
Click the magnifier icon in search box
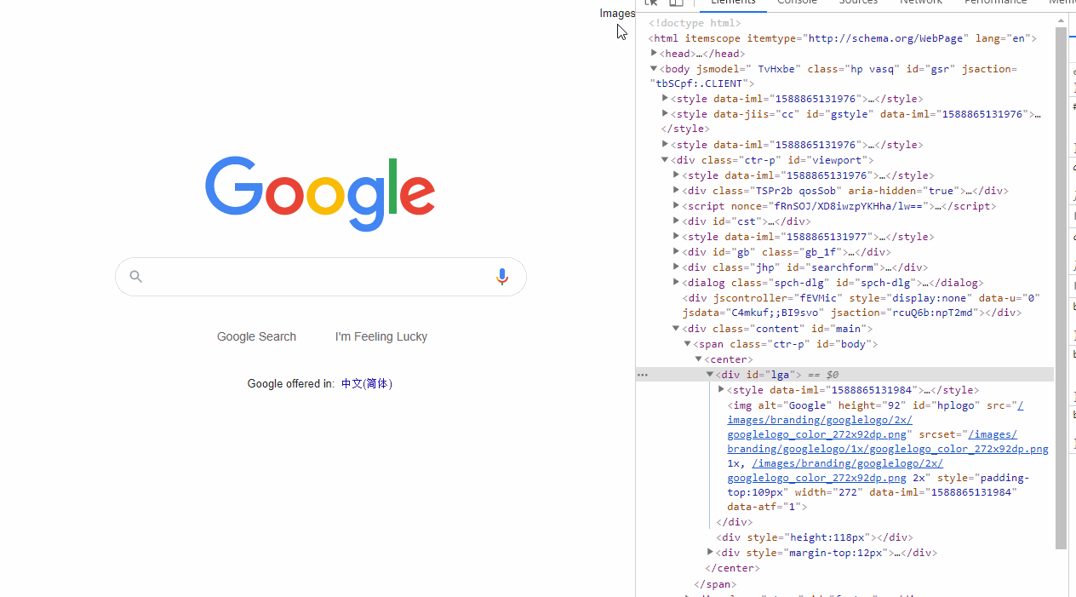[135, 276]
